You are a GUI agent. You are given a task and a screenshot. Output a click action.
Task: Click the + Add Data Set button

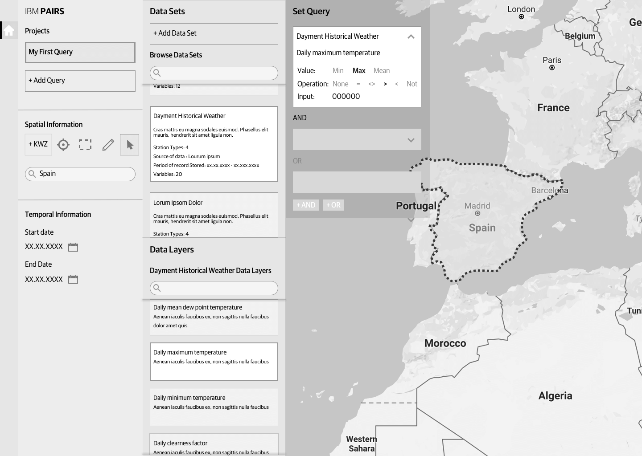coord(214,33)
